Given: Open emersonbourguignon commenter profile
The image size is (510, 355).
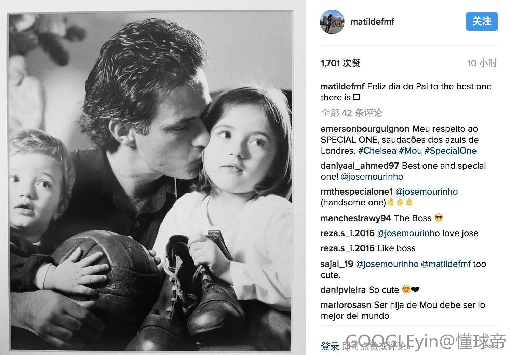Looking at the screenshot, I should pos(365,129).
